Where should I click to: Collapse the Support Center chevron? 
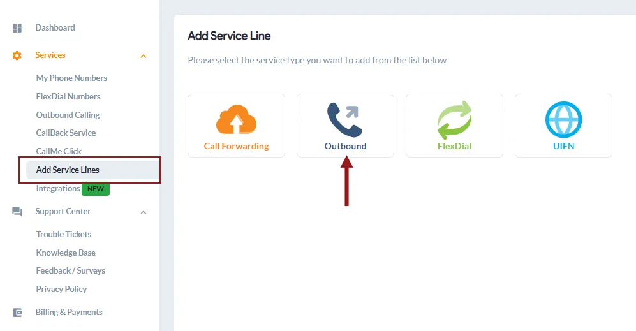(143, 212)
